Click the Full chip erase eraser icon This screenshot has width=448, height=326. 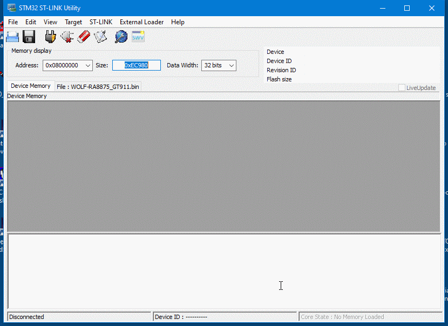(84, 37)
